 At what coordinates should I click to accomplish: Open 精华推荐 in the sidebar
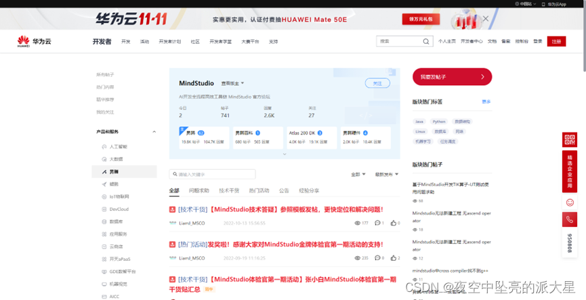coord(105,99)
